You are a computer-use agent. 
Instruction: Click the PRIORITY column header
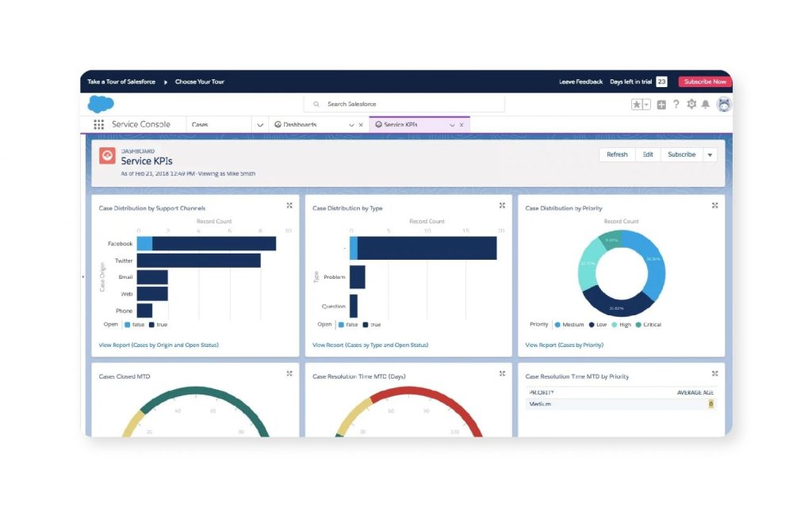542,393
